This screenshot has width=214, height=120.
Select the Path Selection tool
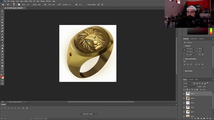(2, 60)
